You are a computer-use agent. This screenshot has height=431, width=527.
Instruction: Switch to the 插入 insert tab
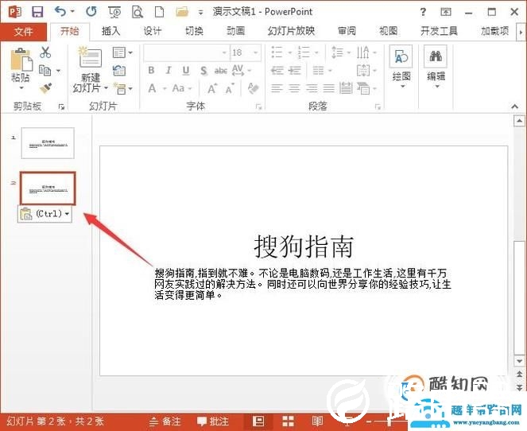click(110, 31)
